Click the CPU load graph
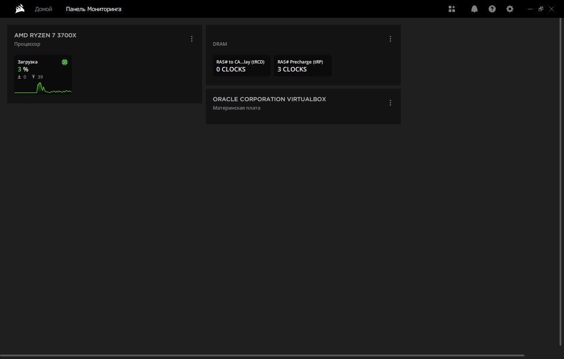564x359 pixels. (x=43, y=88)
